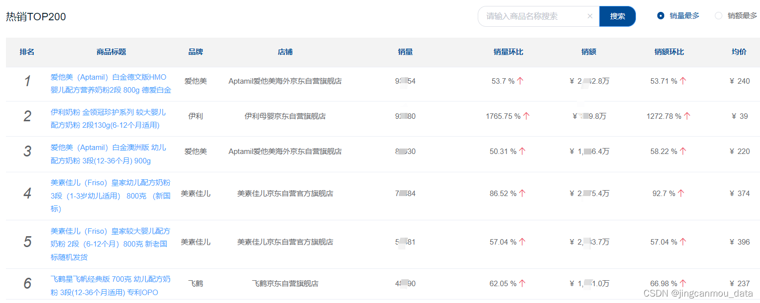Click the up arrow beside 58.22 %

tap(683, 151)
